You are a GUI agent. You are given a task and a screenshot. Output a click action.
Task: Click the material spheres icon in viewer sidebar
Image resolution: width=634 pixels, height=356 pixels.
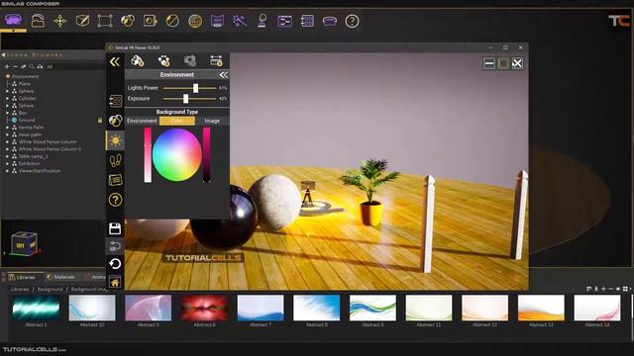[115, 121]
